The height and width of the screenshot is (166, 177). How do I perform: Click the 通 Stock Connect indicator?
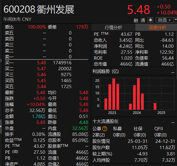coord(143,20)
